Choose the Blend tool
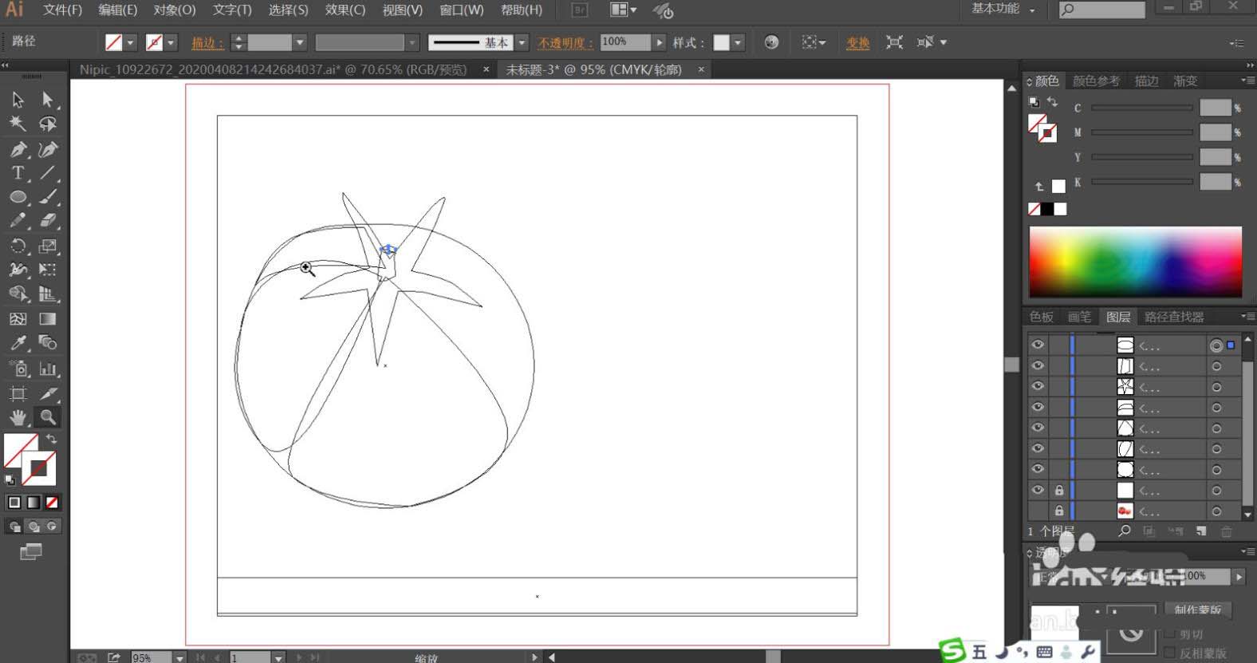The image size is (1257, 663). [x=48, y=343]
